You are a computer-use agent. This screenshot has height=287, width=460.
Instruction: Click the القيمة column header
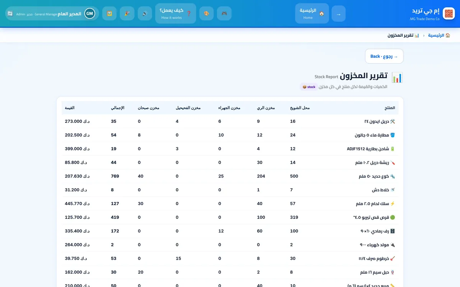(x=70, y=108)
